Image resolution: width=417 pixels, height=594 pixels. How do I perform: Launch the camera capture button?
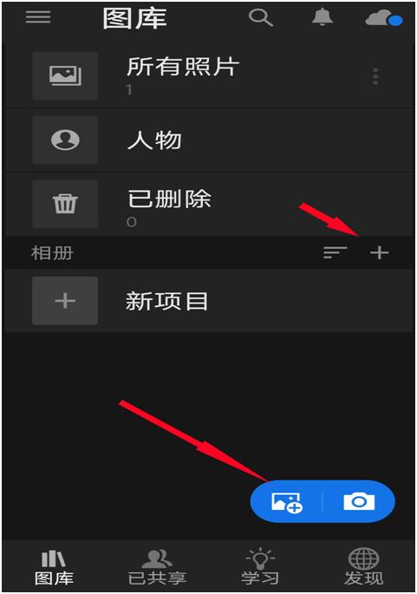[x=359, y=501]
